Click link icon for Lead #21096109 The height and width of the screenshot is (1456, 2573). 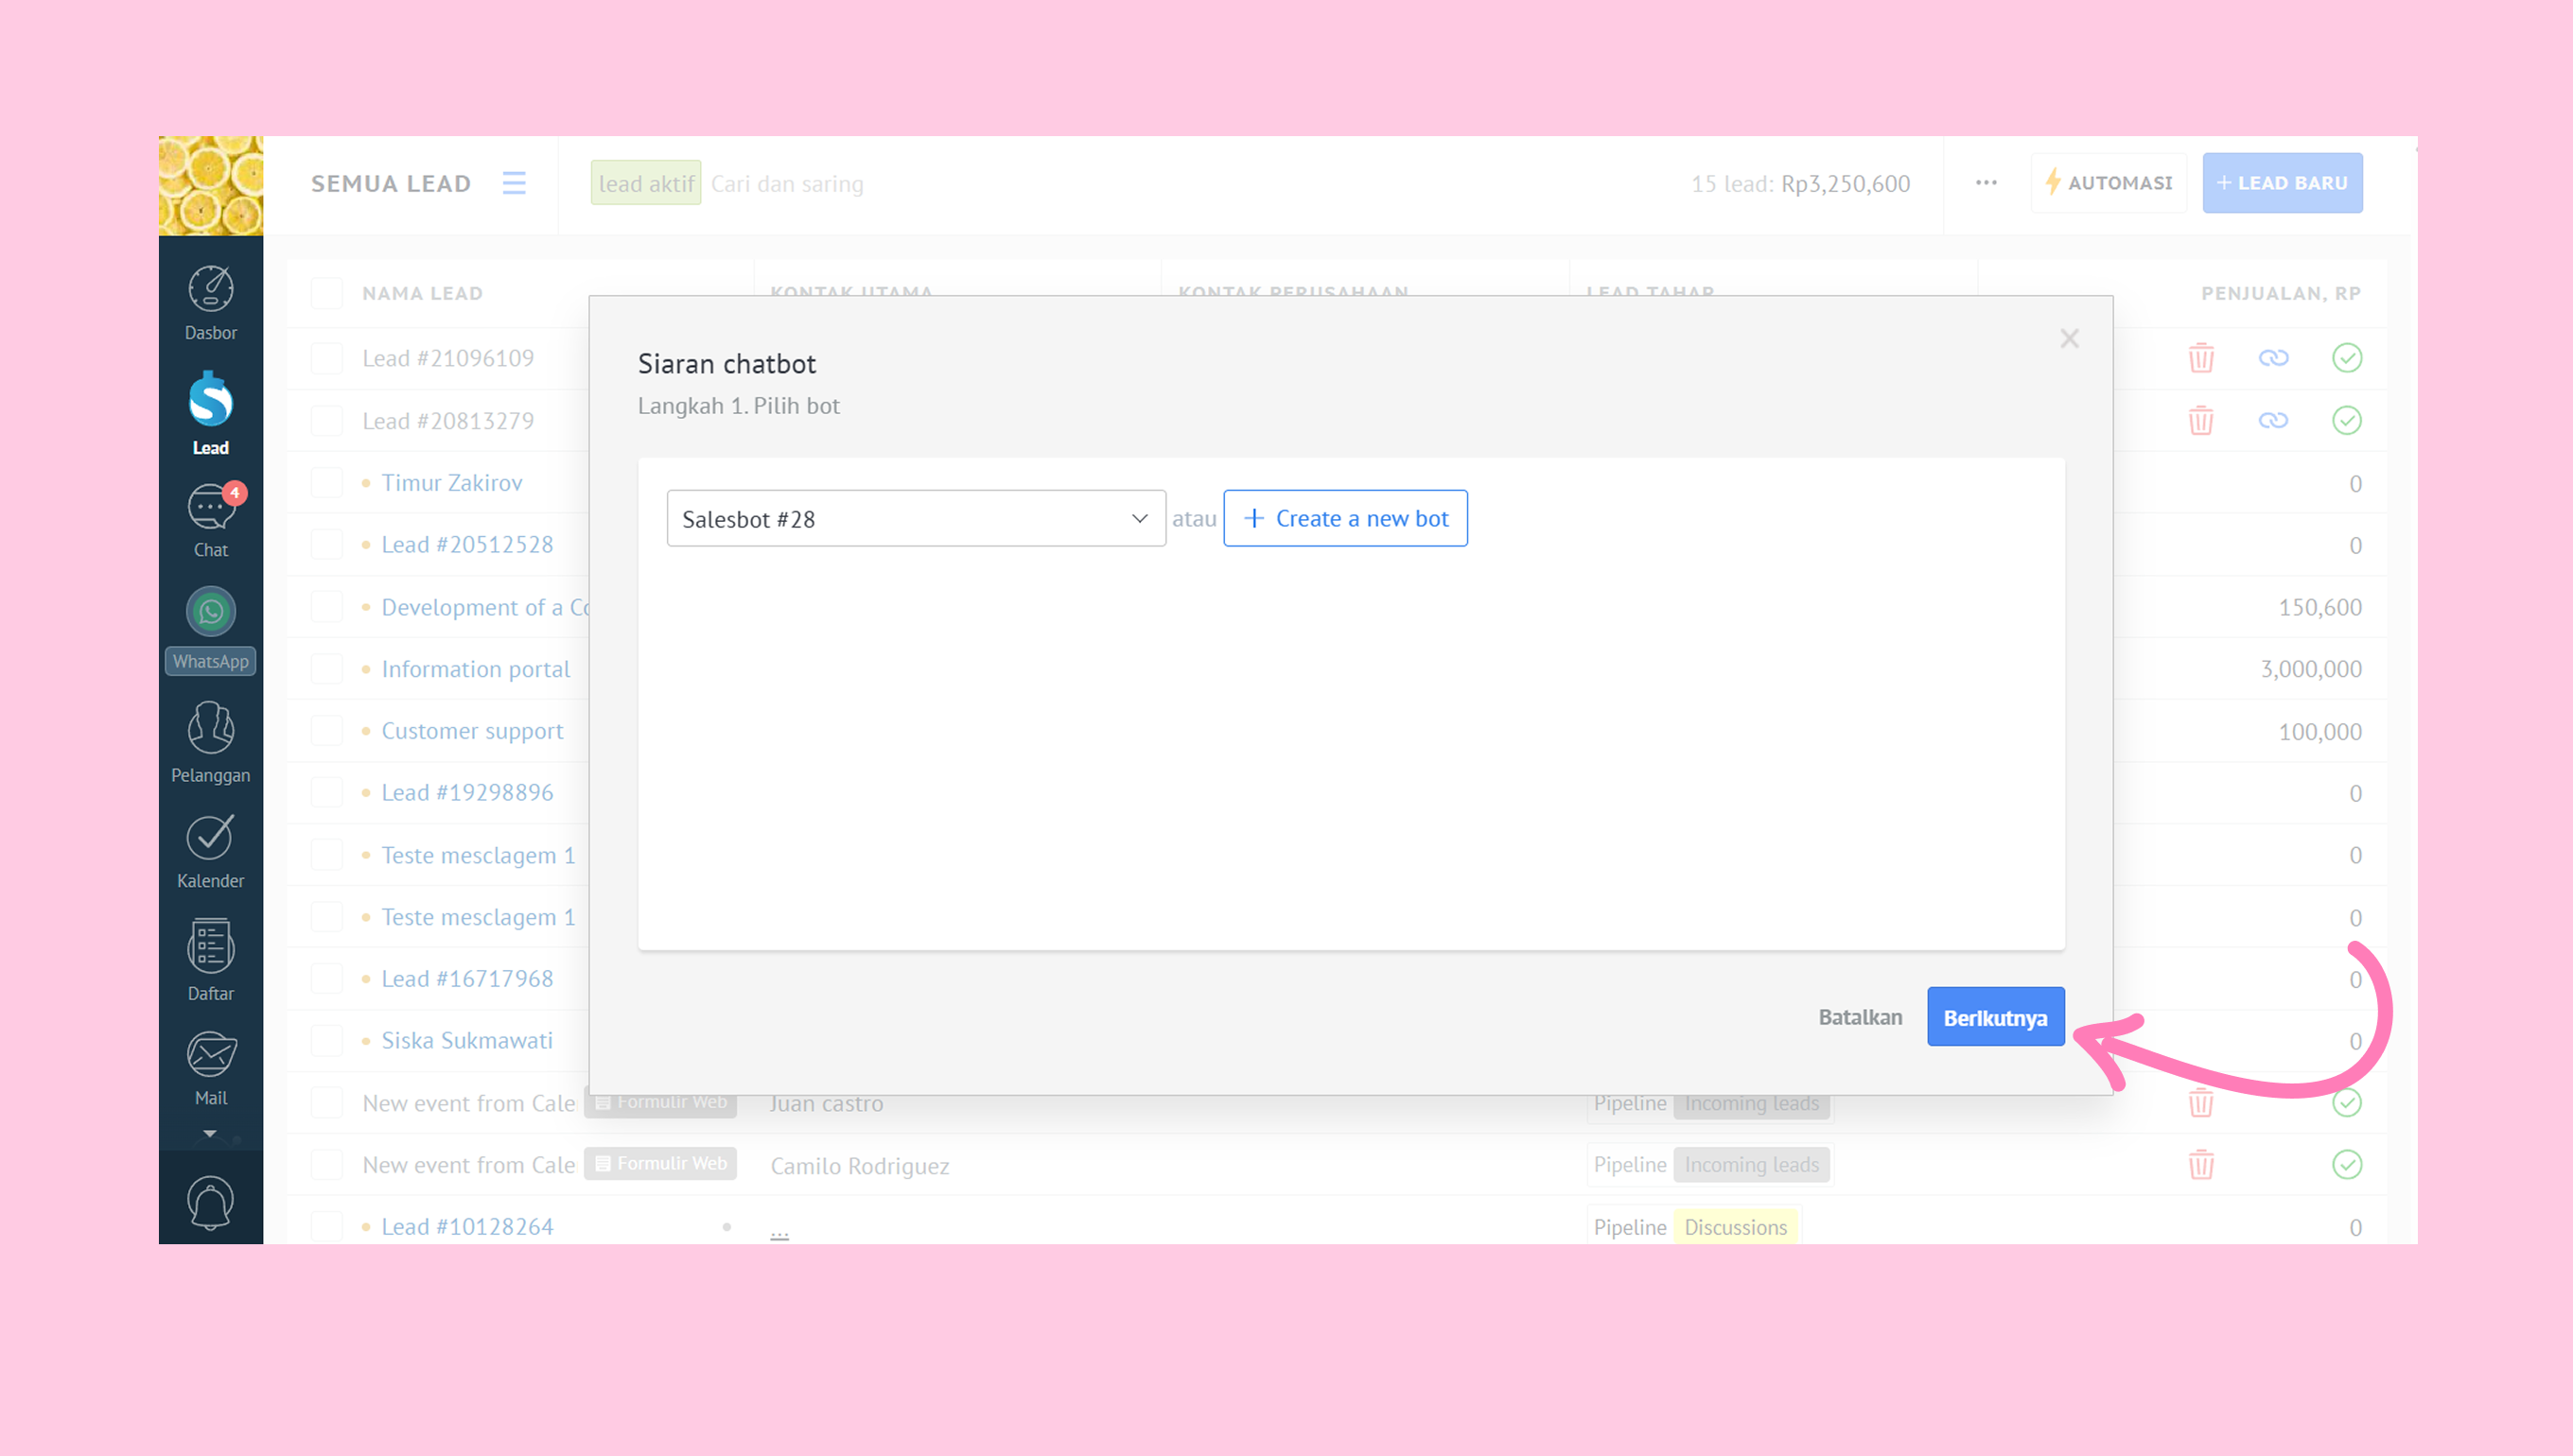click(2274, 358)
